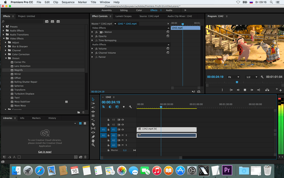The width and height of the screenshot is (284, 178).
Task: Click the timeline wrench settings icon
Action: click(x=130, y=107)
